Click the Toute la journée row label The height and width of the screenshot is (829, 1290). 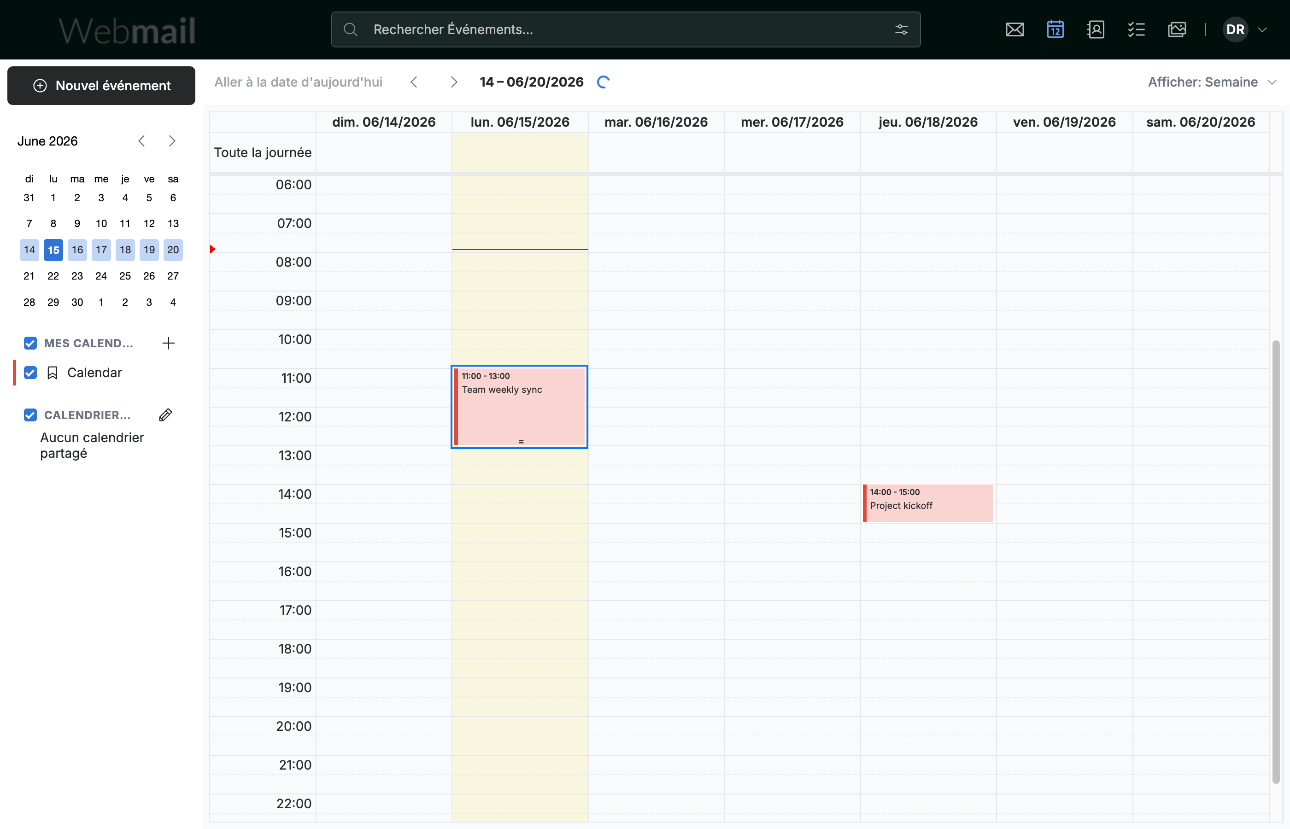pos(263,152)
